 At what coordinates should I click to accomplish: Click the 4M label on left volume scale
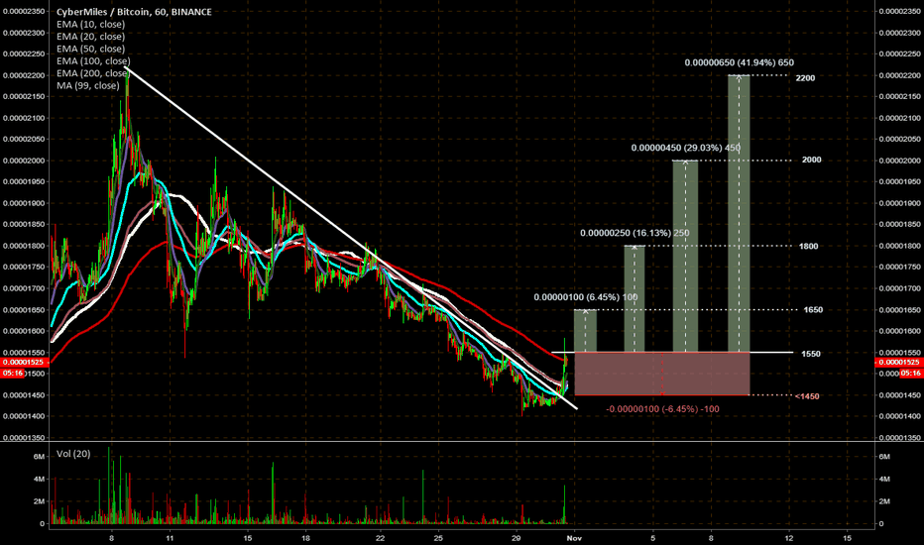[39, 479]
